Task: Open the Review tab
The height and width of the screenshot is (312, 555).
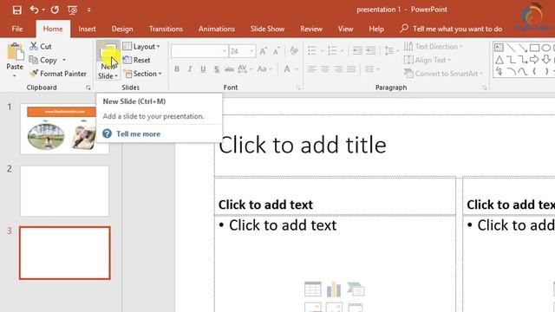Action: pos(311,29)
